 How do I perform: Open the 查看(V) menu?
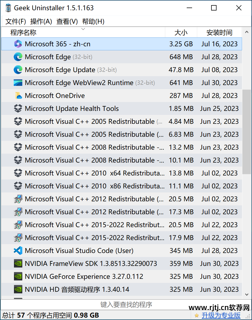67,22
